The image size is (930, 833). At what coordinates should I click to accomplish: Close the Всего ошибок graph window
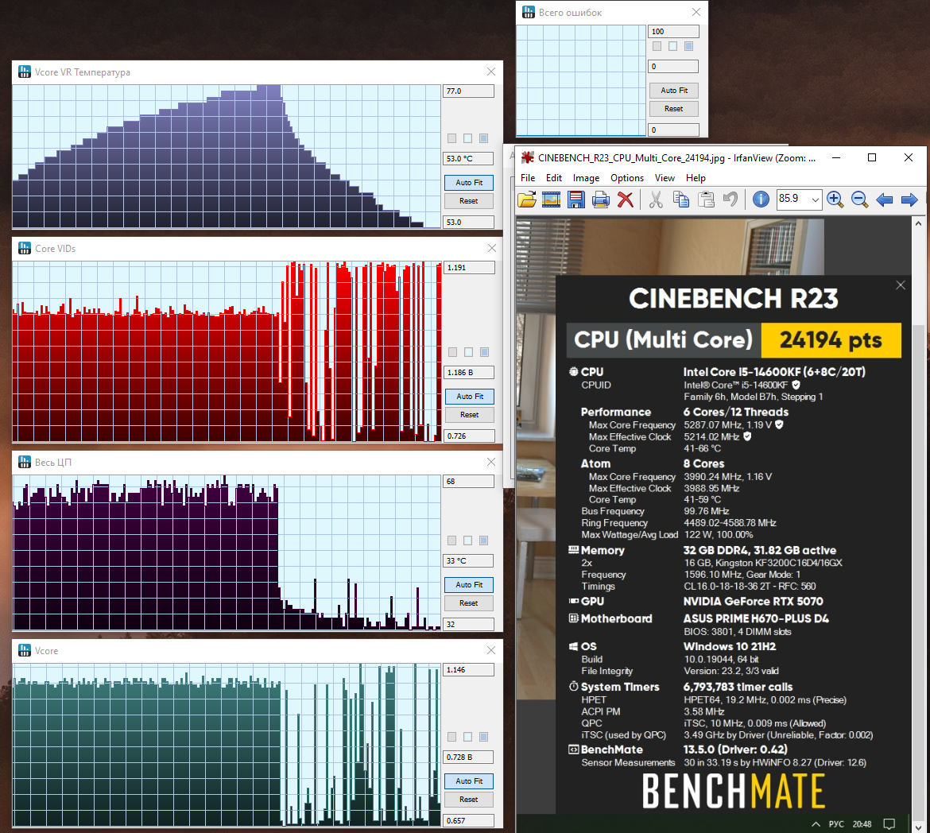(x=696, y=12)
